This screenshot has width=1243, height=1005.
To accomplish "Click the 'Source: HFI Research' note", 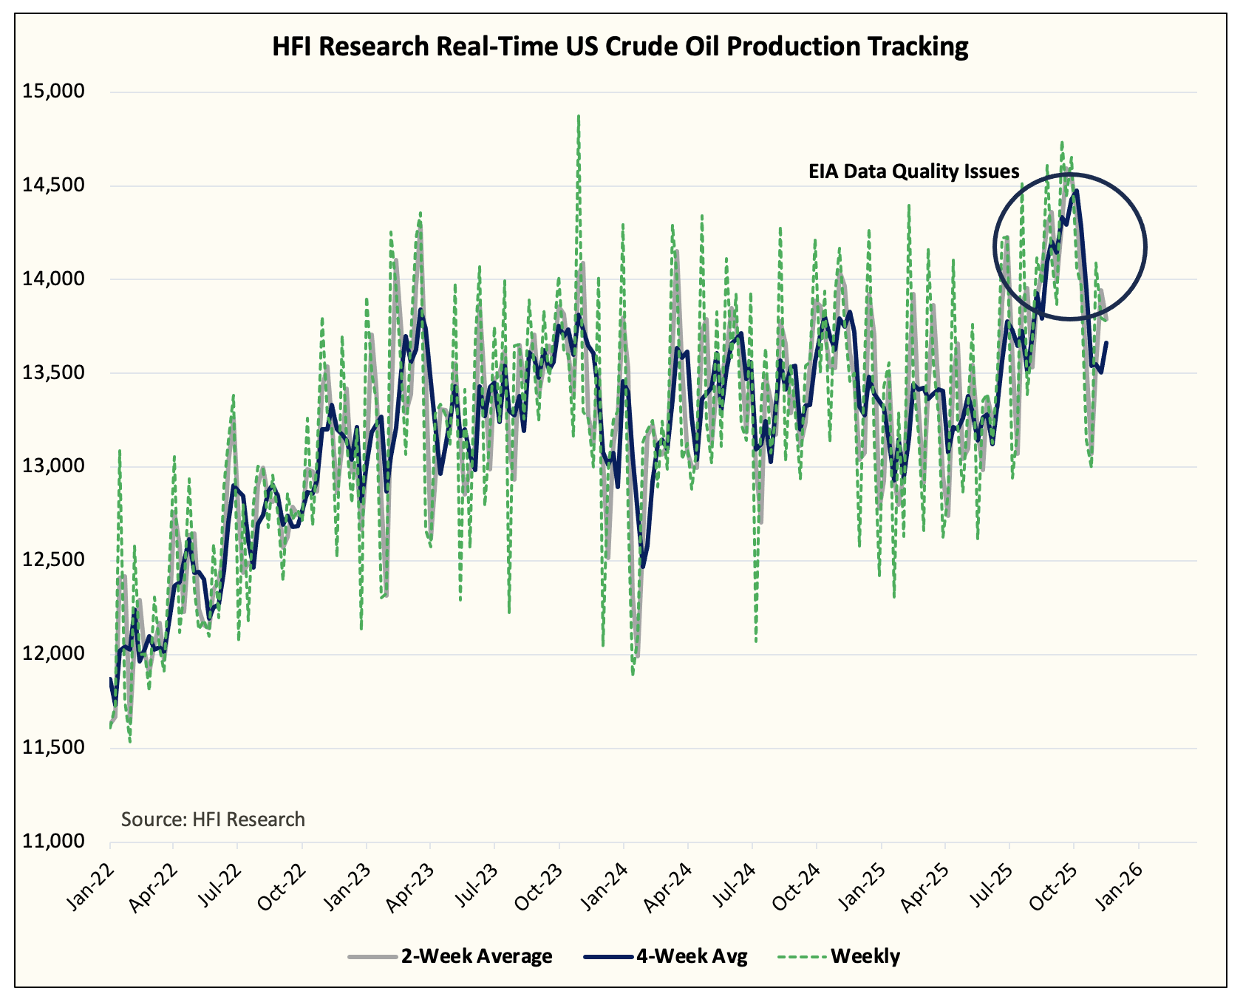I will click(213, 820).
